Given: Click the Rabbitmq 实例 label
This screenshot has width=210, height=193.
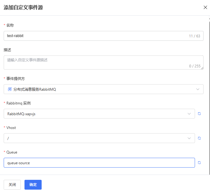Looking at the screenshot, I should pyautogui.click(x=18, y=103).
